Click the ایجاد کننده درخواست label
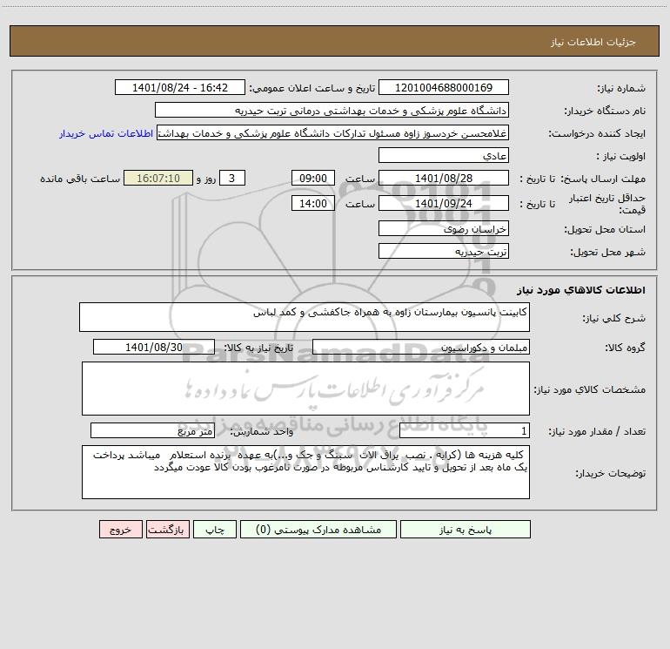Image resolution: width=670 pixels, height=649 pixels. tap(597, 134)
